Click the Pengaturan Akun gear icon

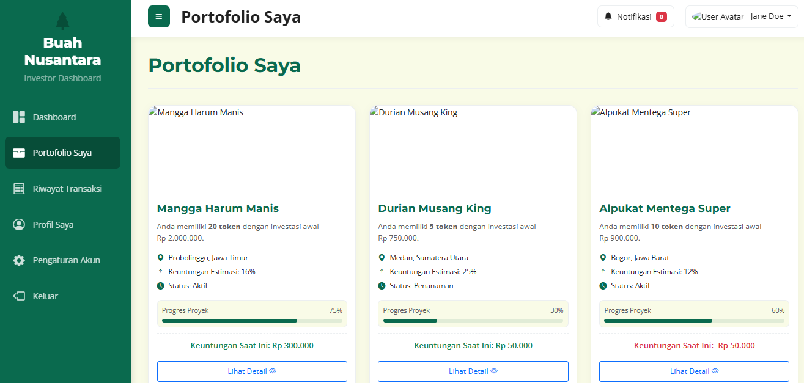click(x=19, y=260)
